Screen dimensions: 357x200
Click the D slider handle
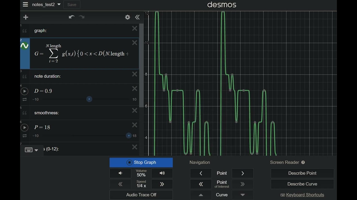[x=89, y=99]
